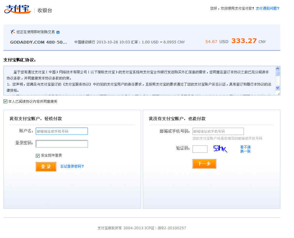Click the 333.27 CNY amount
The image size is (294, 238).
pos(249,41)
